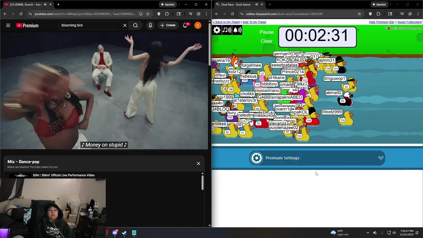The height and width of the screenshot is (238, 423).
Task: Reload the YouTube page
Action: click(x=21, y=14)
